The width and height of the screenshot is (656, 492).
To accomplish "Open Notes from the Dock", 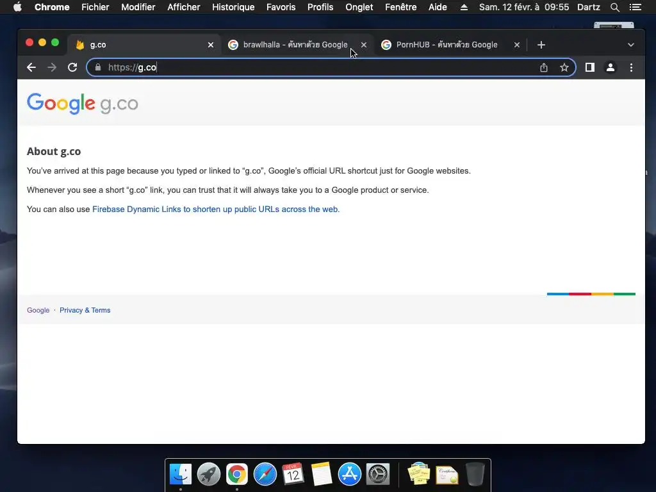I will (322, 474).
